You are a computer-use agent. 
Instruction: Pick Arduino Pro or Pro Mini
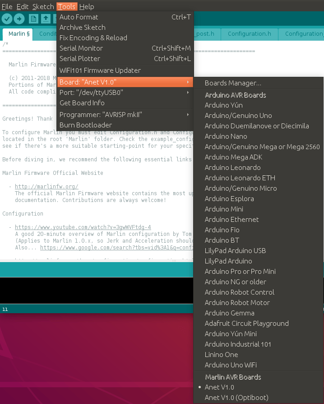tap(259, 271)
